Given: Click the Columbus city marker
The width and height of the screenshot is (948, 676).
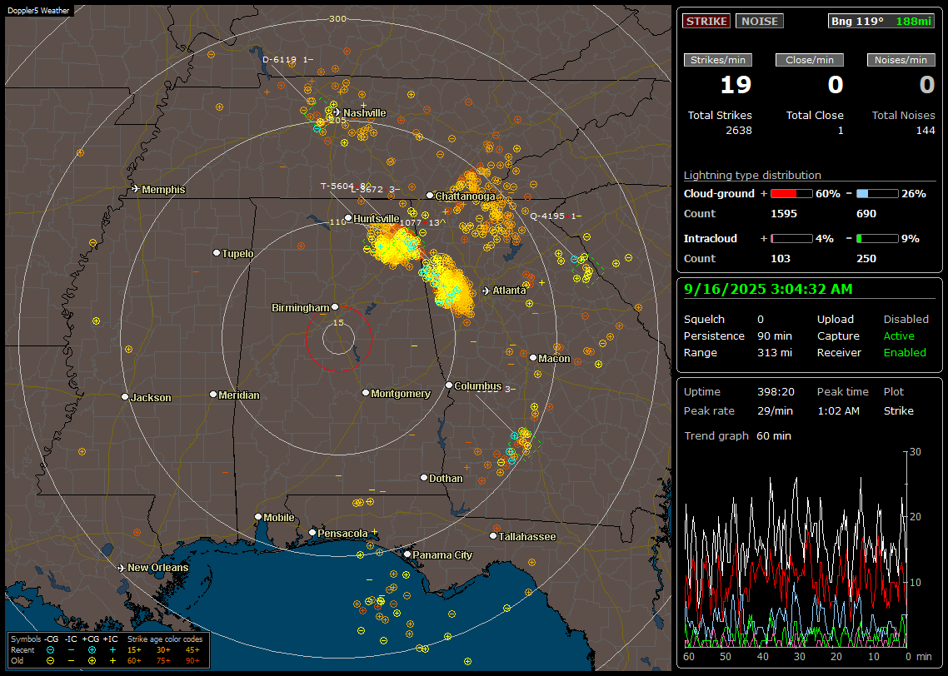Looking at the screenshot, I should tap(449, 385).
